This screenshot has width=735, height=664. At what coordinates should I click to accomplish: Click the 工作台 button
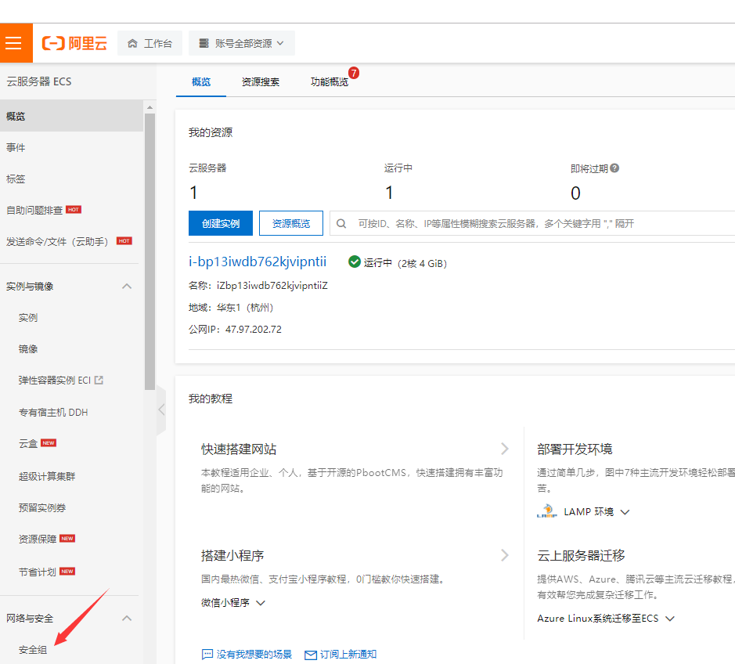pyautogui.click(x=150, y=44)
